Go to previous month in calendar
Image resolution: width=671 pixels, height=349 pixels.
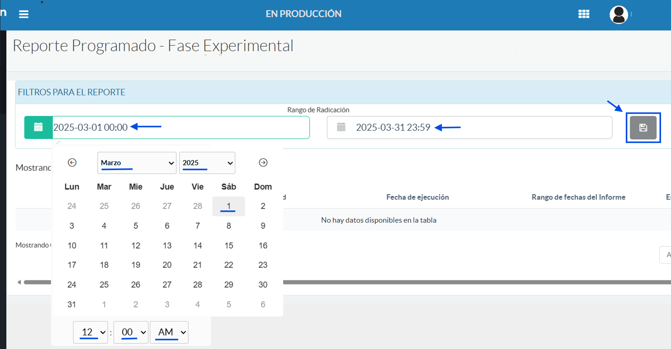coord(72,162)
